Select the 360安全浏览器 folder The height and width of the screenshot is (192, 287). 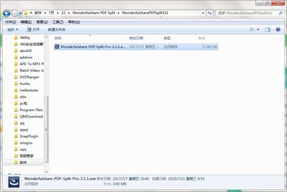[x=29, y=44]
